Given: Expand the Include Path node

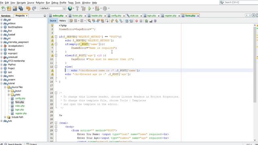Looking at the screenshot, I should point(5,117).
